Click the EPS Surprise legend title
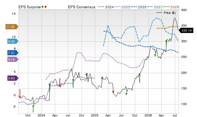Screen dimensions: 197x117 (30, 7)
